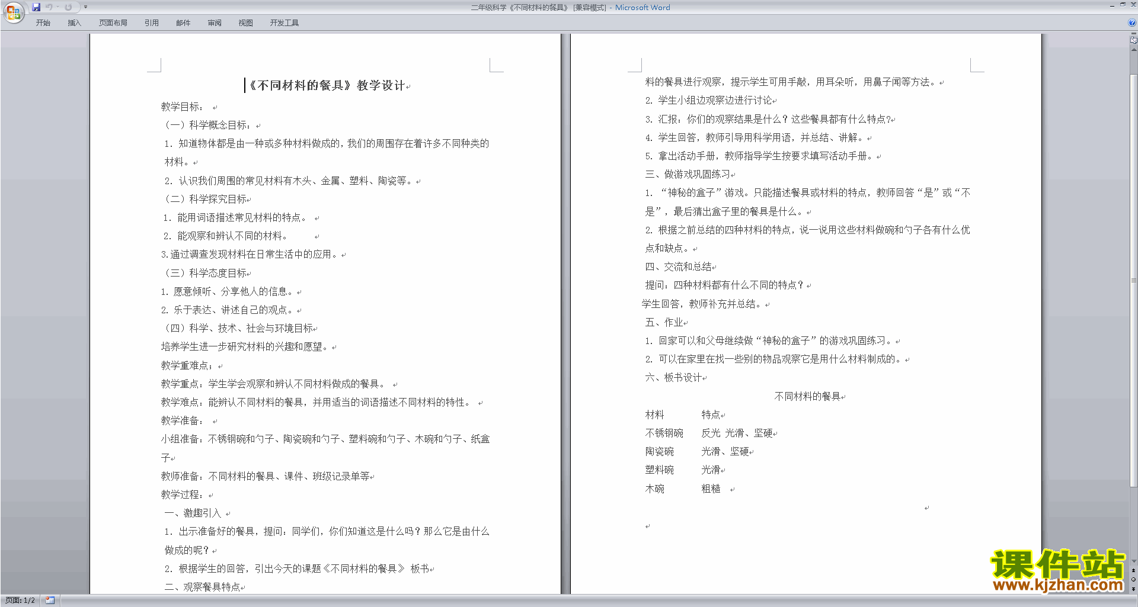This screenshot has width=1138, height=607.
Task: Click the line 2. 乐于表达、讲述自己的观点。
Action: click(x=228, y=310)
